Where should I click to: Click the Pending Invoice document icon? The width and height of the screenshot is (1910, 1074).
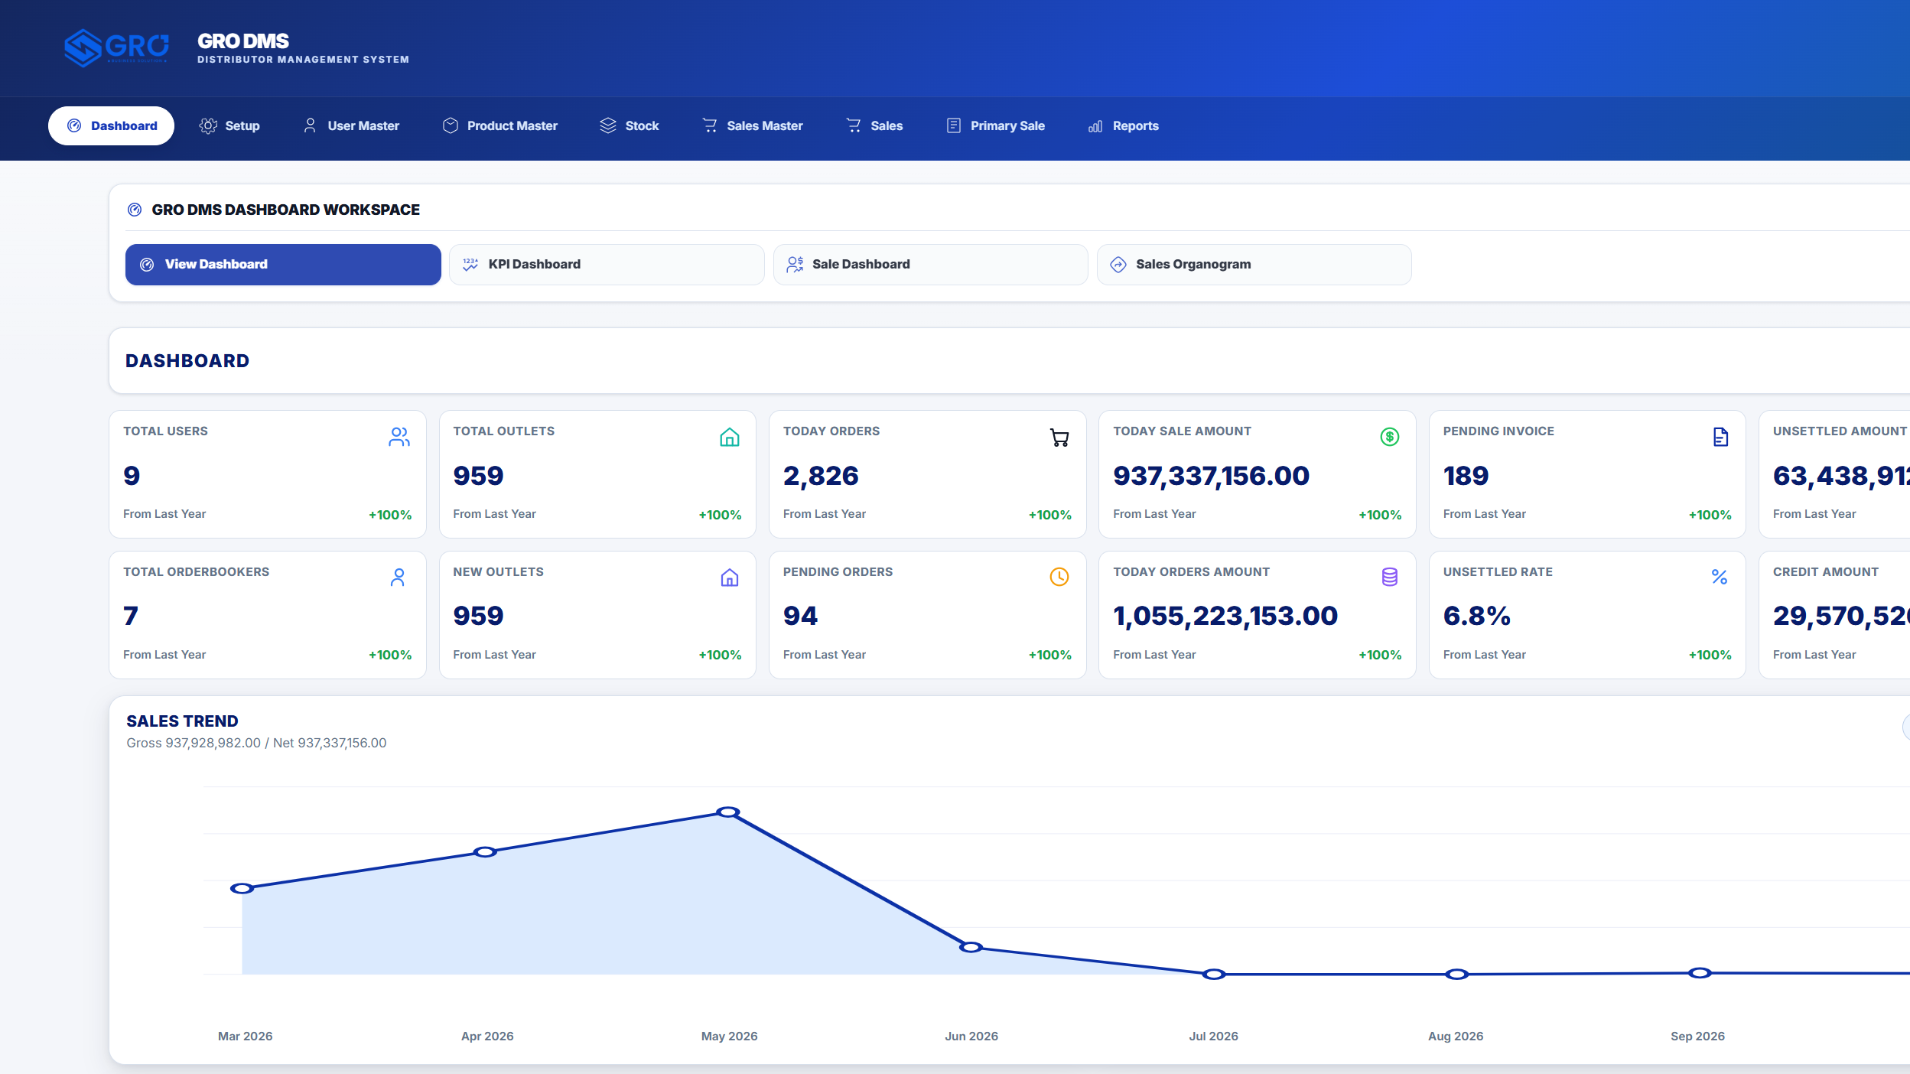(1720, 437)
